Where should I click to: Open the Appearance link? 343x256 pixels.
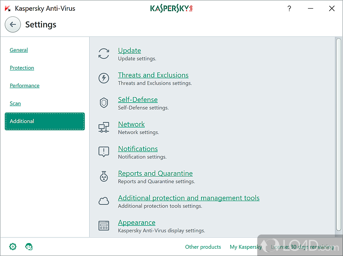[x=137, y=222]
